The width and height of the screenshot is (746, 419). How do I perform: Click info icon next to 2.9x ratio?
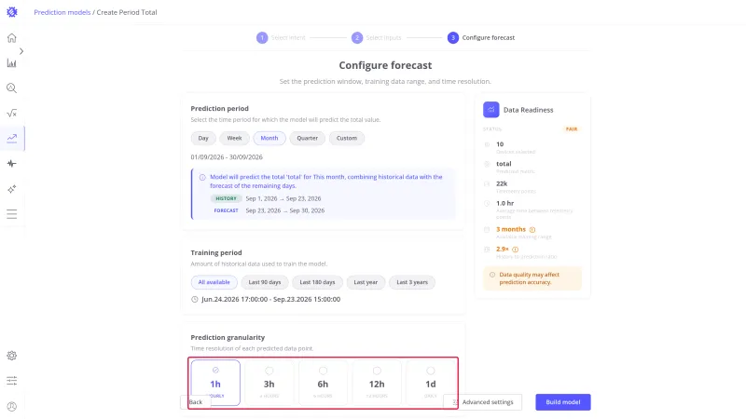(x=516, y=250)
